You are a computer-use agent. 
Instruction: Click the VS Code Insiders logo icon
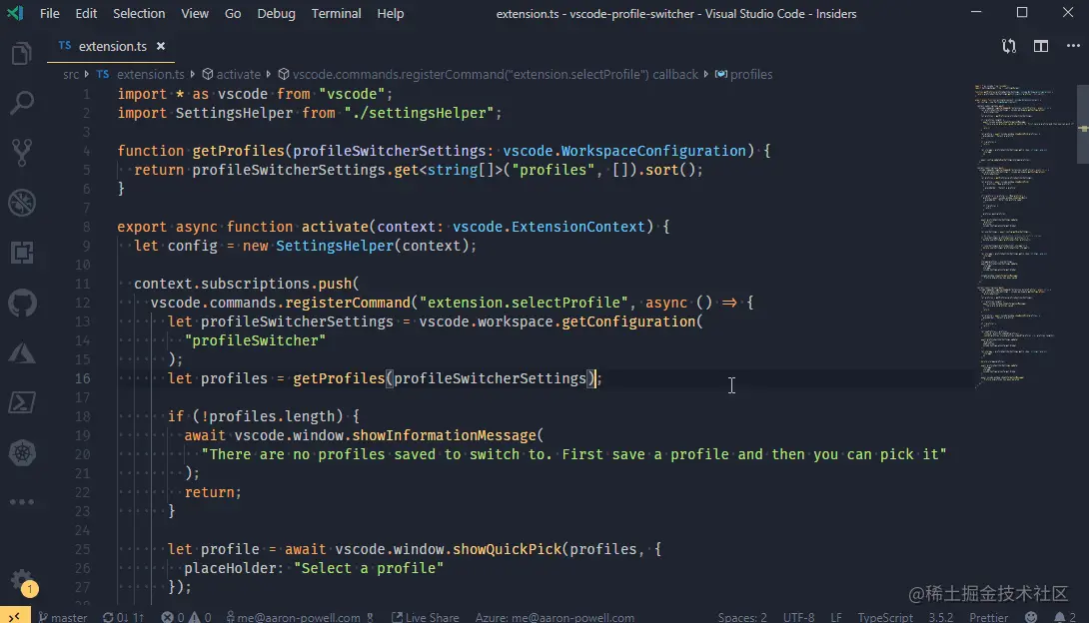click(15, 13)
